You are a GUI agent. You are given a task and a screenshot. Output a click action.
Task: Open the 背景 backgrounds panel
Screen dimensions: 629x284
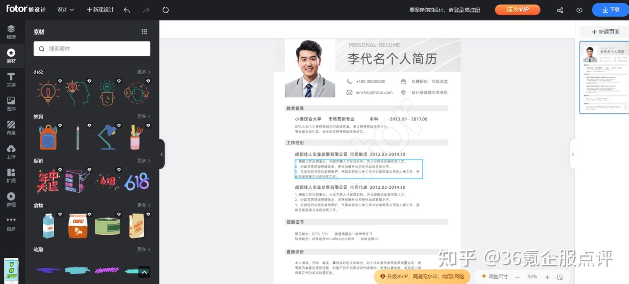11,128
